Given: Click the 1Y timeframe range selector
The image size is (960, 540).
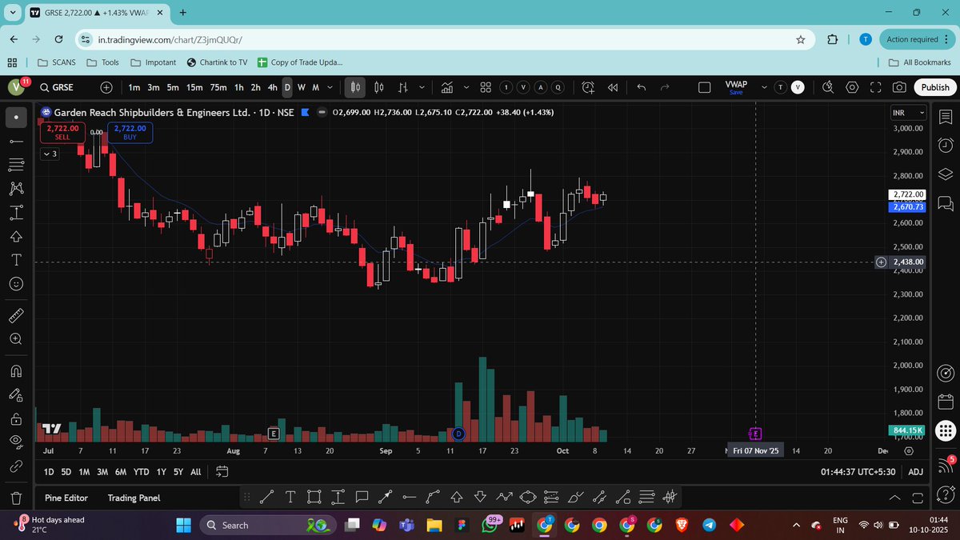Looking at the screenshot, I should [160, 472].
